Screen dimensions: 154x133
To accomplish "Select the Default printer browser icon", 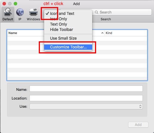I will pos(8,12).
